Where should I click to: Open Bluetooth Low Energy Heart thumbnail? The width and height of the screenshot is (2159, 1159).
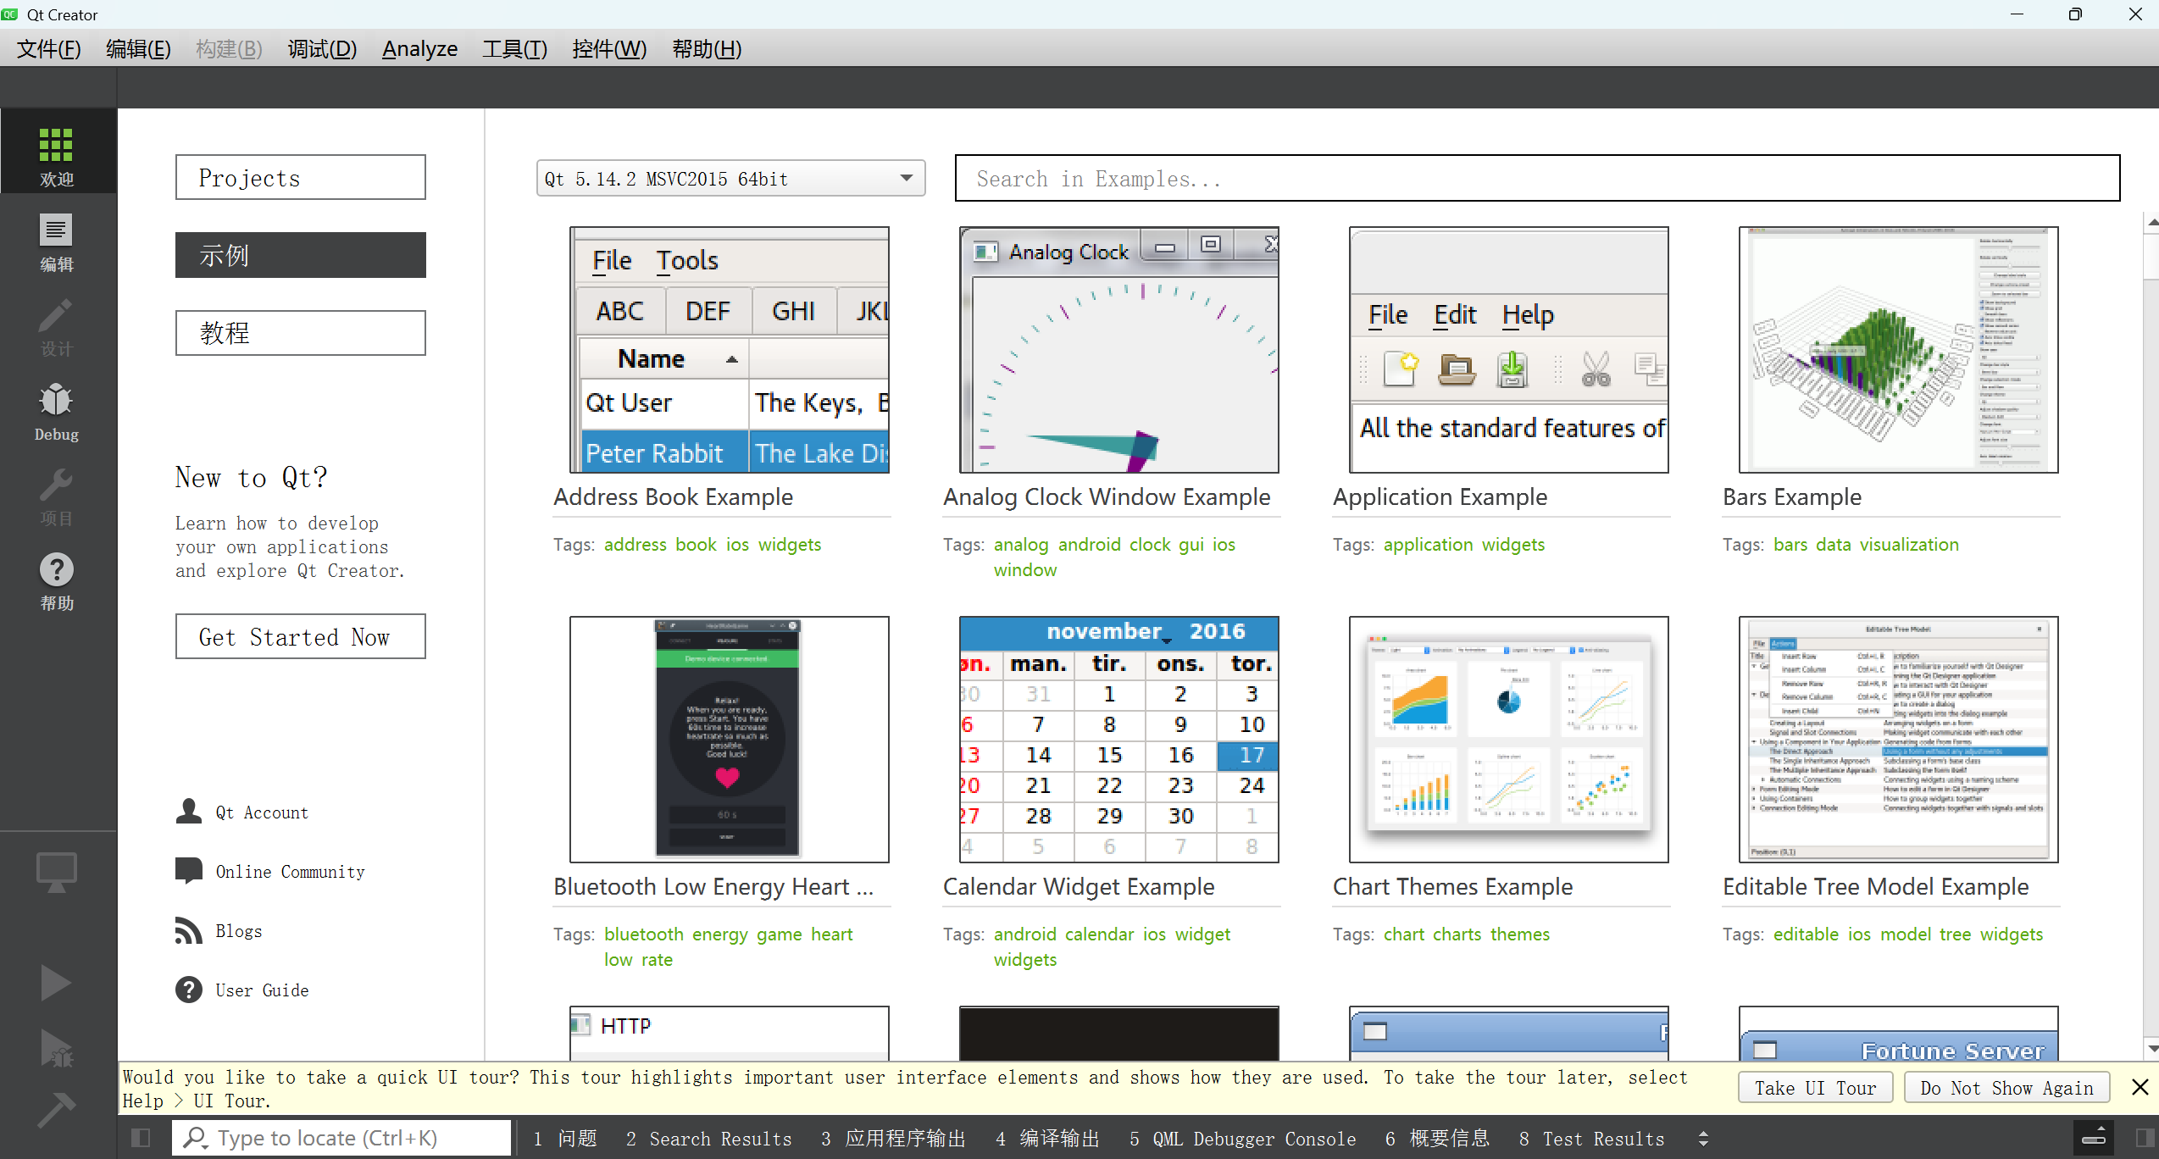click(x=730, y=739)
